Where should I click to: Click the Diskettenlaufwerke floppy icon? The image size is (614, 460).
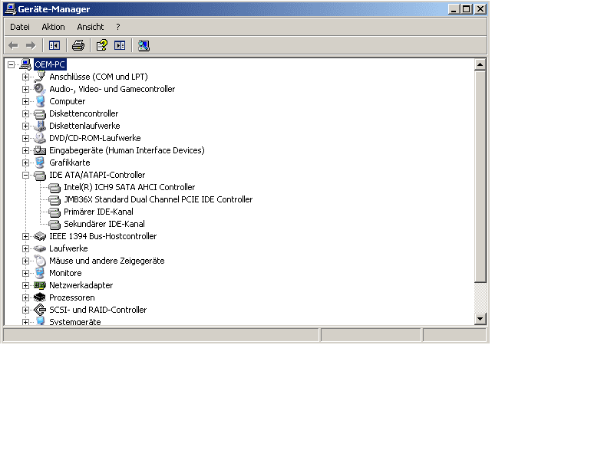pyautogui.click(x=40, y=126)
